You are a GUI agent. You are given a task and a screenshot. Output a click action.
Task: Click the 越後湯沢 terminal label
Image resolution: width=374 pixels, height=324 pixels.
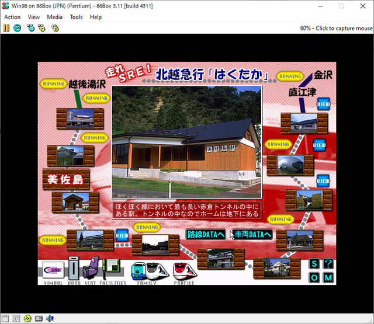tap(87, 84)
